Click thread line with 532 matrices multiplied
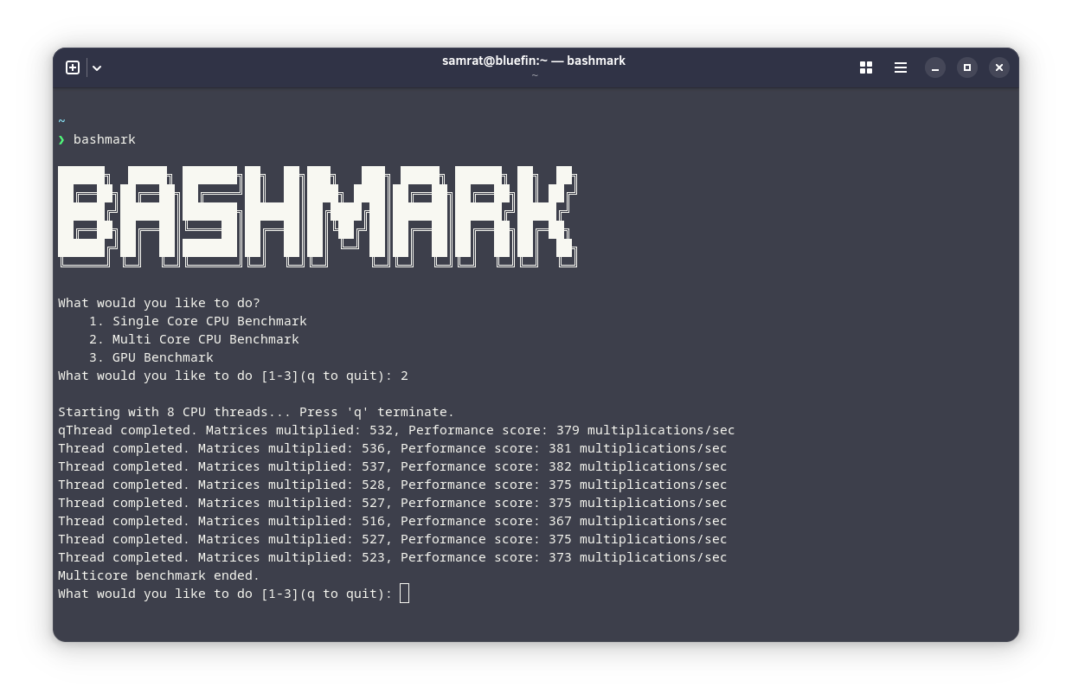Image resolution: width=1072 pixels, height=700 pixels. [x=396, y=430]
